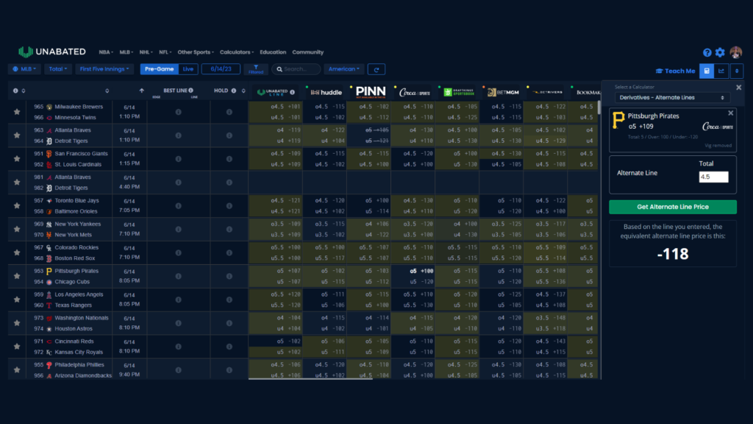Image resolution: width=753 pixels, height=424 pixels.
Task: Click the first header row info icon
Action: click(15, 91)
